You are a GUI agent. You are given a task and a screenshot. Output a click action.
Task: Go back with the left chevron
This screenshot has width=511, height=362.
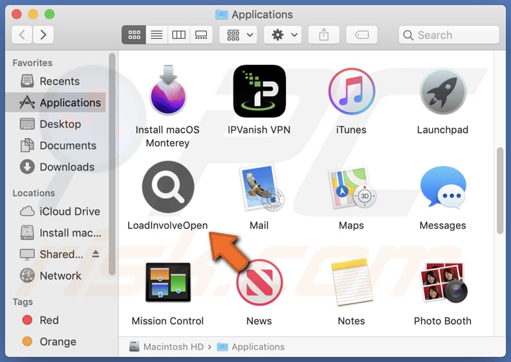point(22,34)
